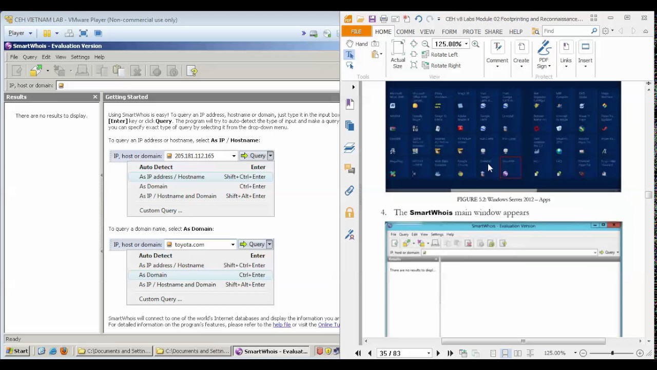Switch to continuous facing view mode
Screen dimensions: 657x370
point(530,354)
